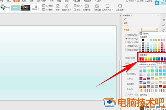Viewport: 166px width, 110px height.
Task: Open 安全 security tab
Action: [66, 1]
